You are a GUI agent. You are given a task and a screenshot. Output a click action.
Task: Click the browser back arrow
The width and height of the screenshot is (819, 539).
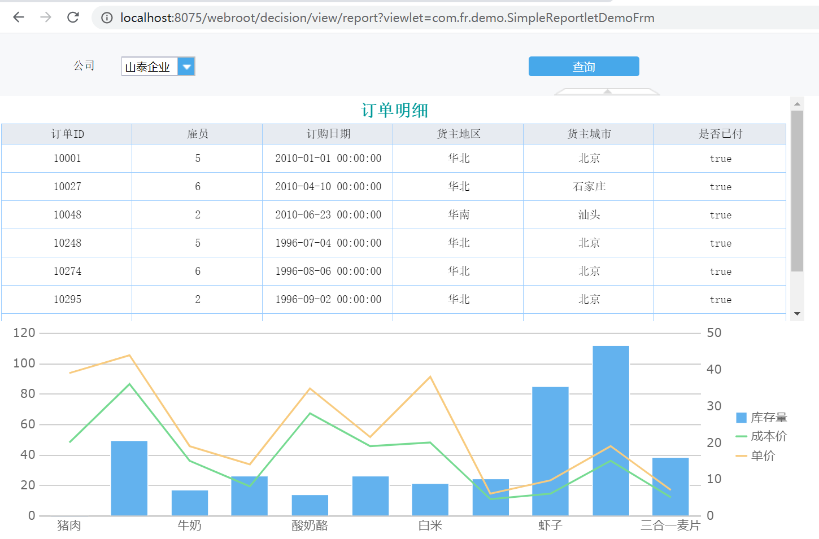point(19,17)
